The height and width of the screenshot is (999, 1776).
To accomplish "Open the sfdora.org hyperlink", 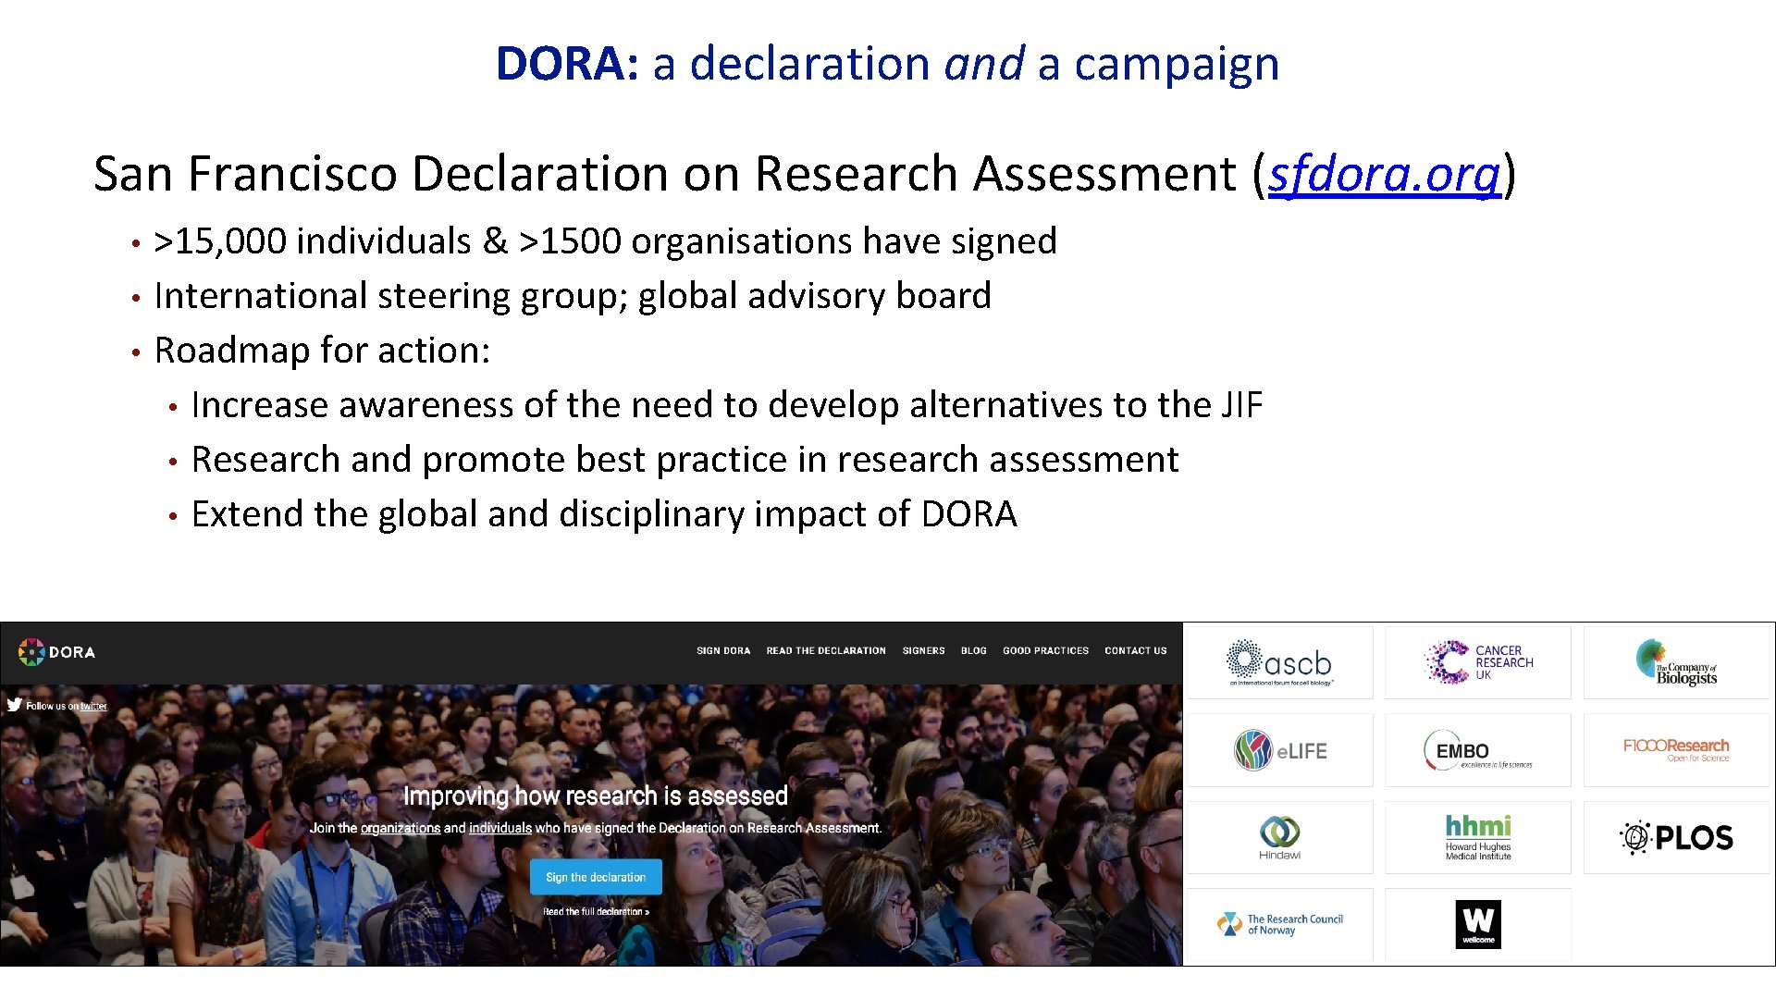I will point(1383,174).
